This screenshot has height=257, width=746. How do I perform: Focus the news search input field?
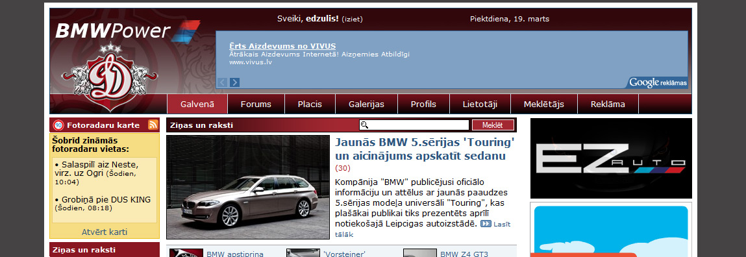414,125
